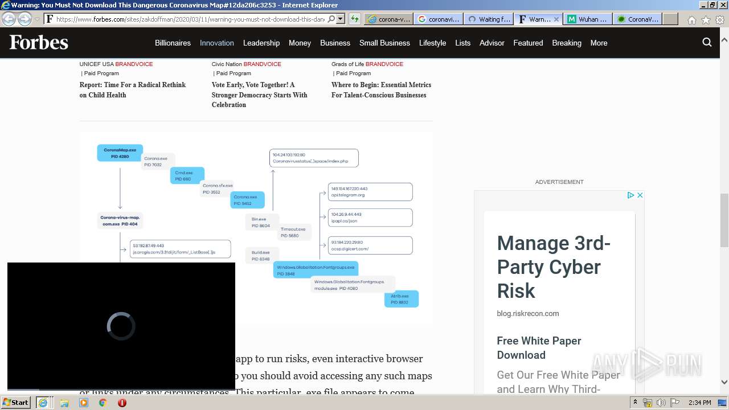Click the page vertical scrollbar thumb

[724, 220]
